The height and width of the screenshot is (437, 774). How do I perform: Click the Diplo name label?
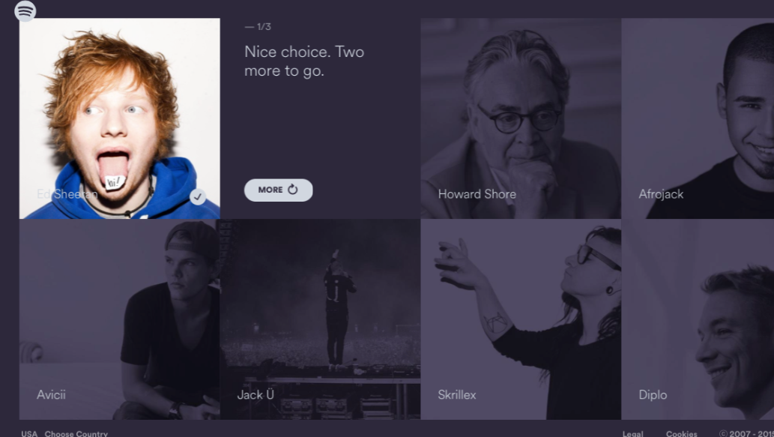point(653,395)
